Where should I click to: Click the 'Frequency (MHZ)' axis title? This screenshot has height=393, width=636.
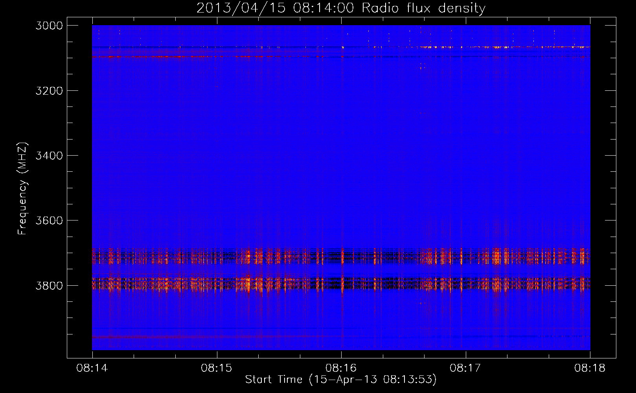23,189
